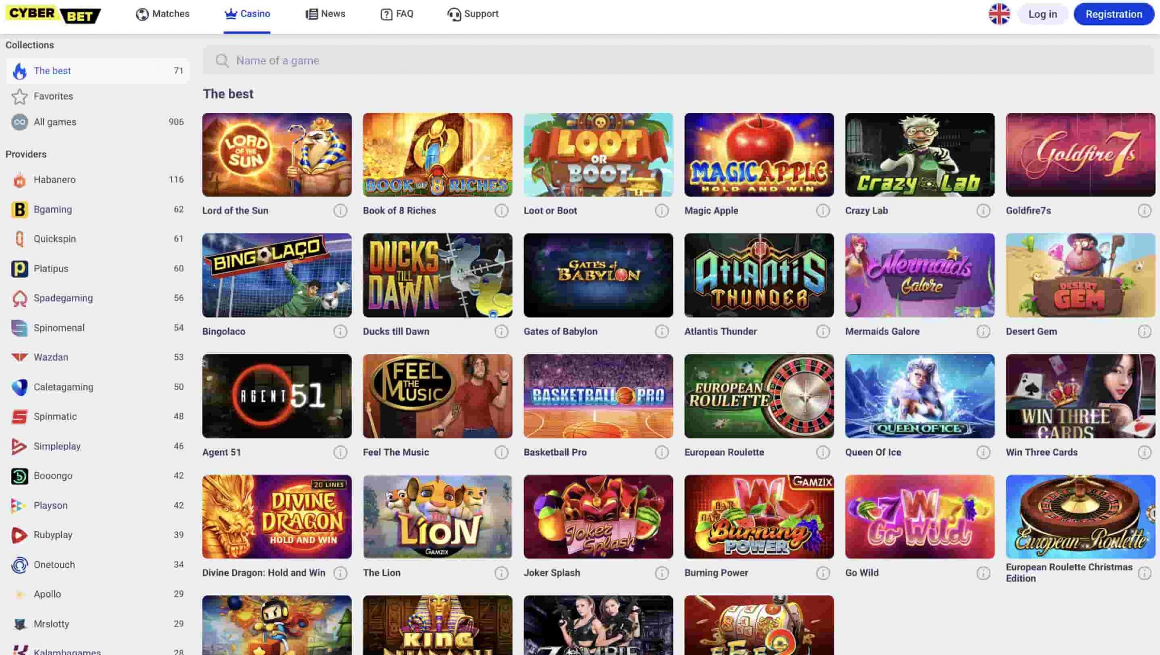Open Joker Splash info icon
This screenshot has width=1160, height=655.
(x=662, y=573)
